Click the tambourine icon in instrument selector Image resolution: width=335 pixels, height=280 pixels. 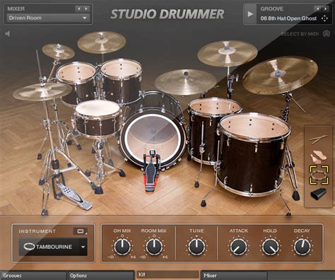pyautogui.click(x=29, y=247)
